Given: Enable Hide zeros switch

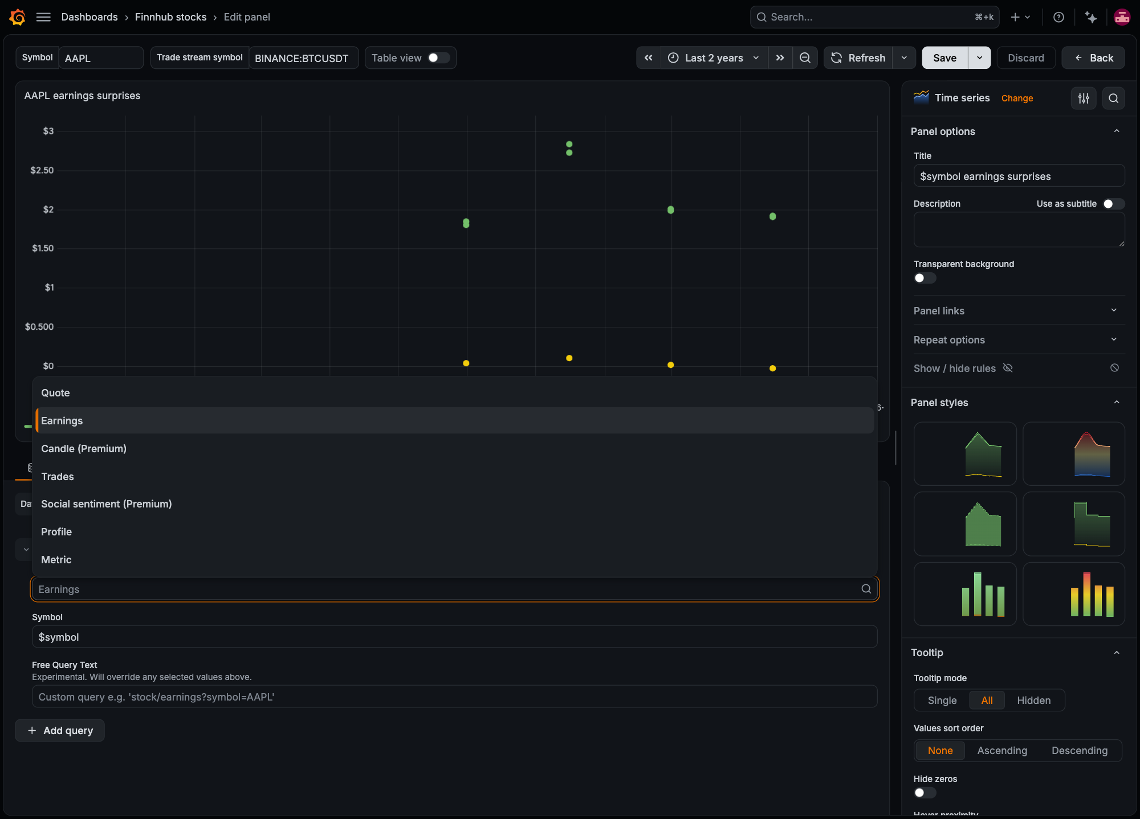Looking at the screenshot, I should point(925,793).
